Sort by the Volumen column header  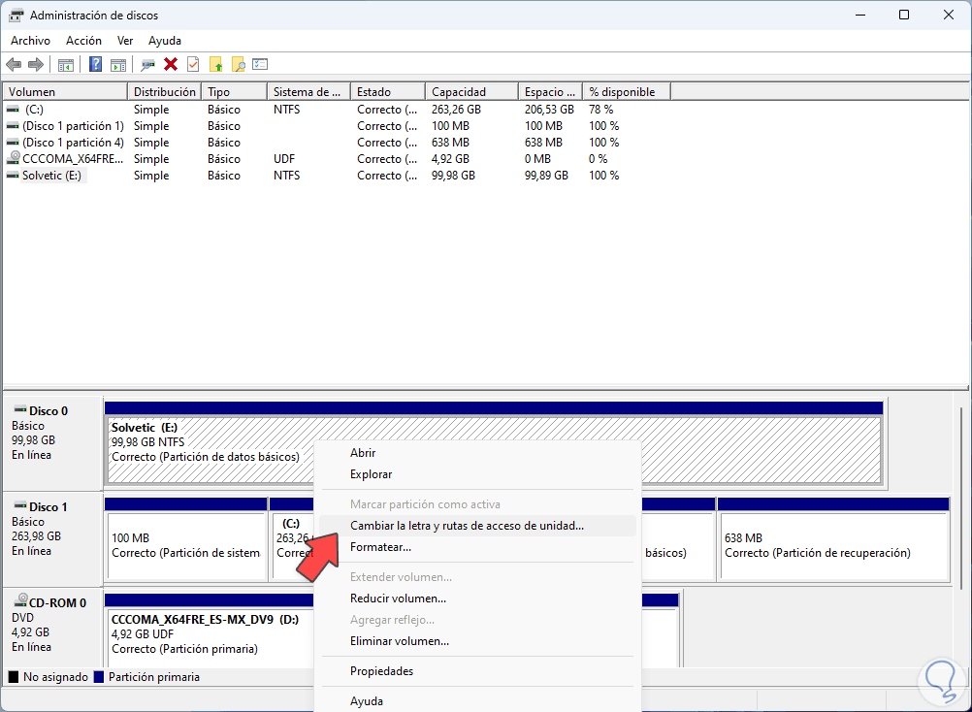click(x=65, y=92)
